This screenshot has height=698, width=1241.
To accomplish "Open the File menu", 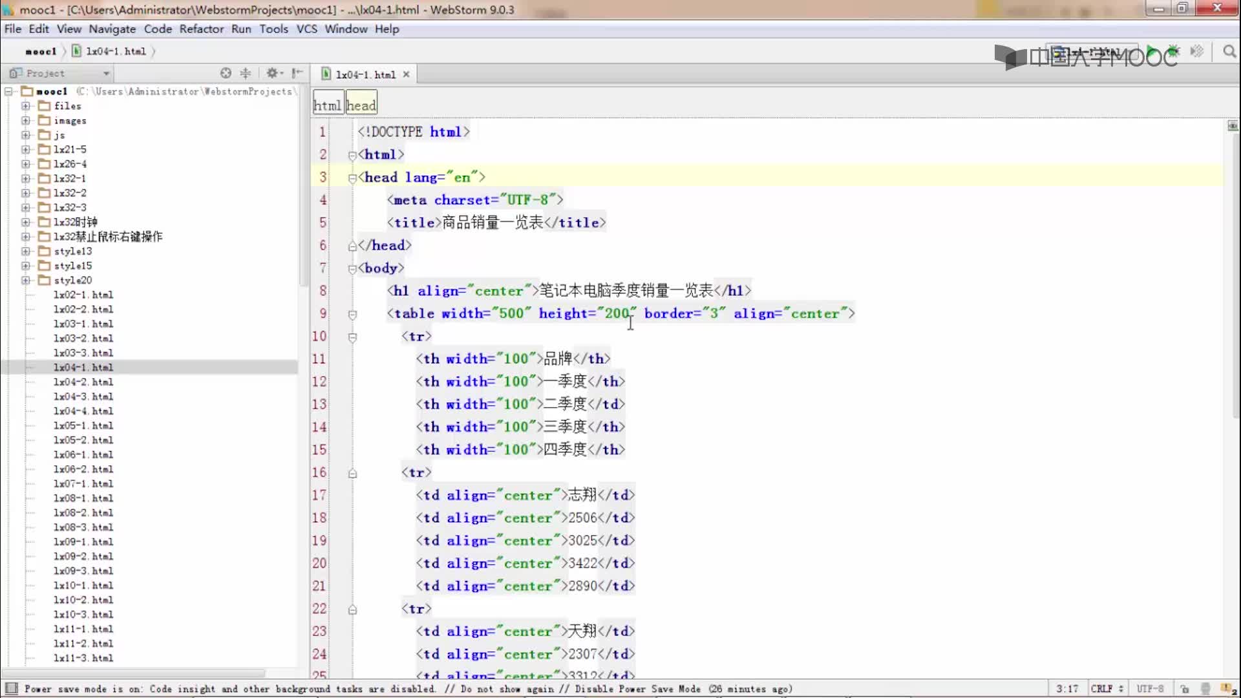I will pyautogui.click(x=13, y=29).
